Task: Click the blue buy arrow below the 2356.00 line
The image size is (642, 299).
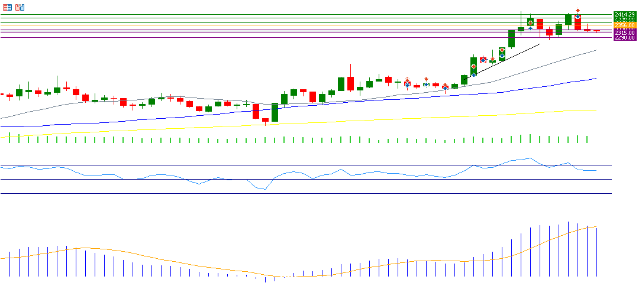Action: click(531, 28)
